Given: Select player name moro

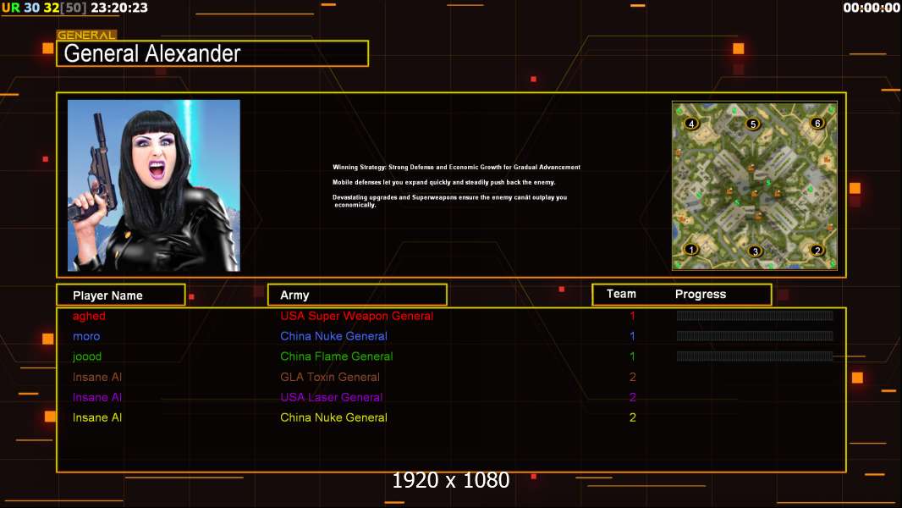Looking at the screenshot, I should point(86,336).
